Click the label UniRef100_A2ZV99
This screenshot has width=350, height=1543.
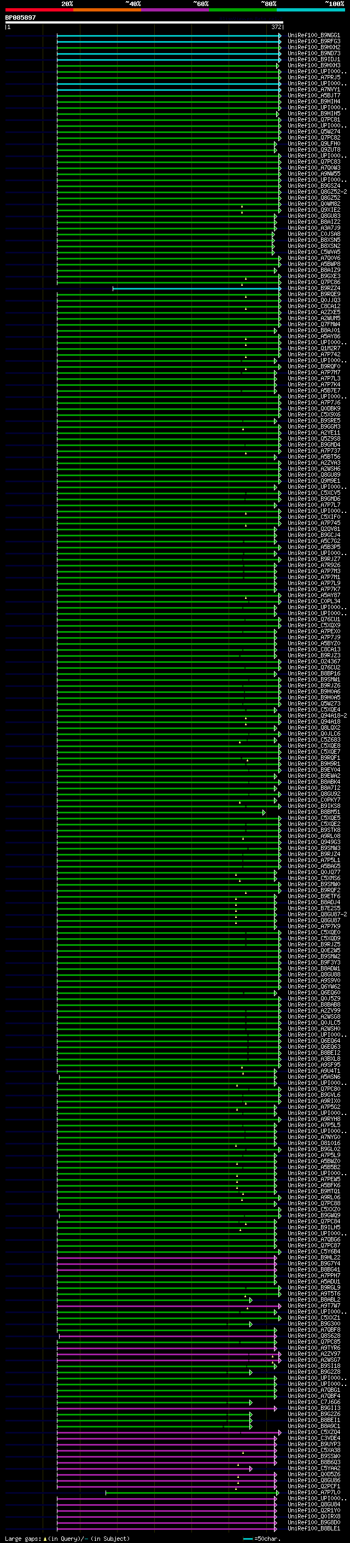pos(313,1010)
